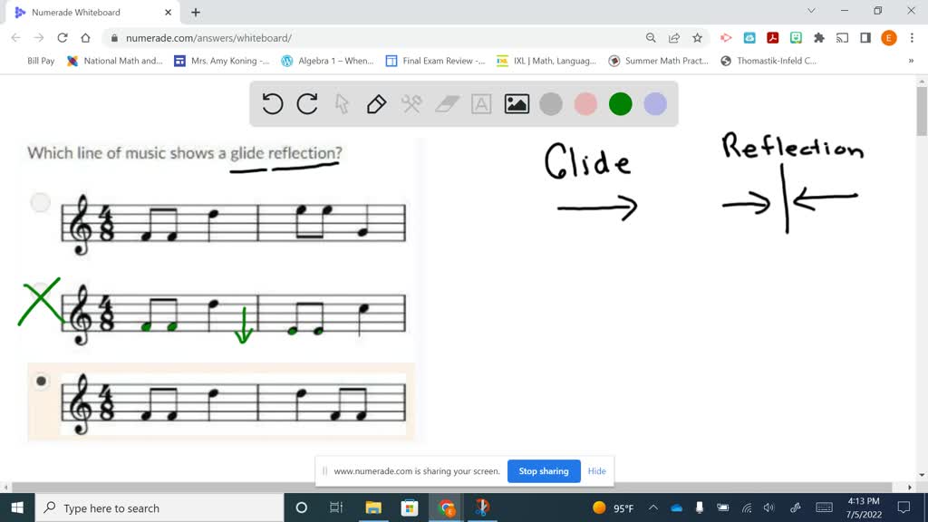Pick the green pen color swatch

pyautogui.click(x=620, y=103)
